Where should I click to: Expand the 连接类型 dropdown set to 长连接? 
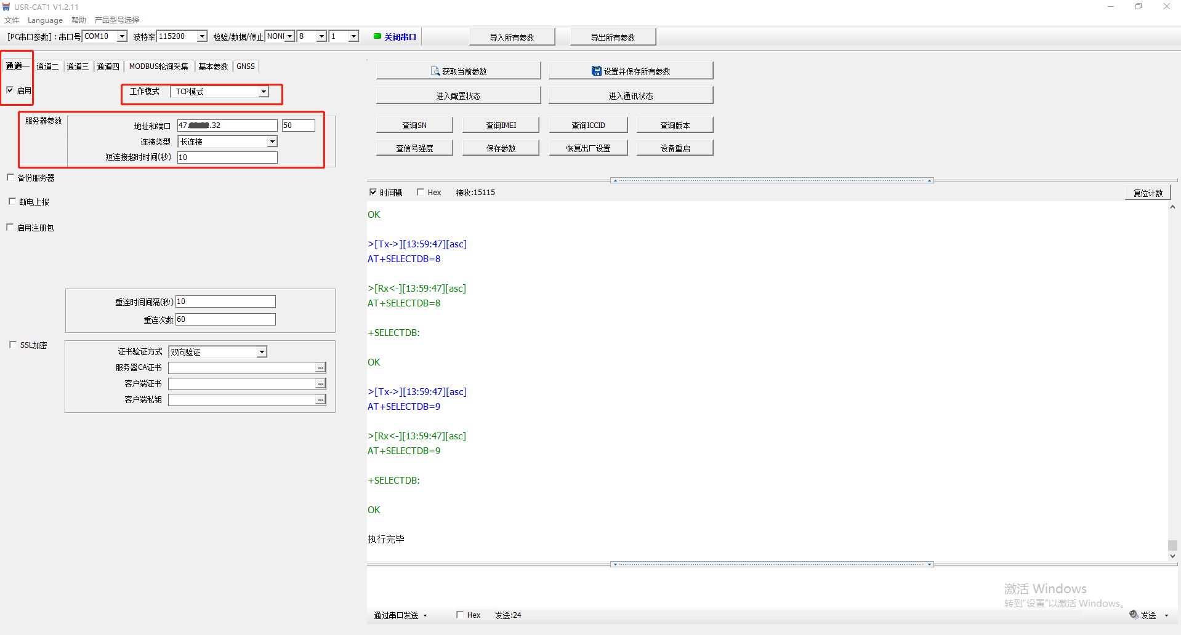pos(272,142)
